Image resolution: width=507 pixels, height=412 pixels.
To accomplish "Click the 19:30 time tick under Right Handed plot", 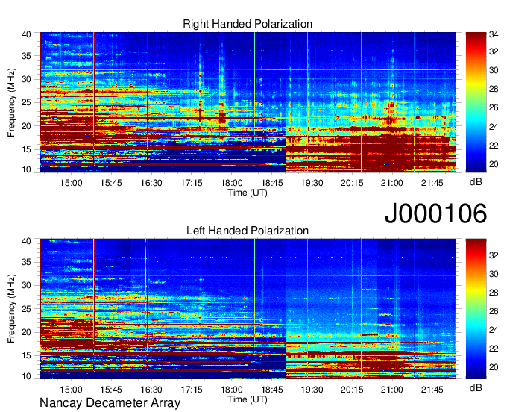I will click(312, 183).
